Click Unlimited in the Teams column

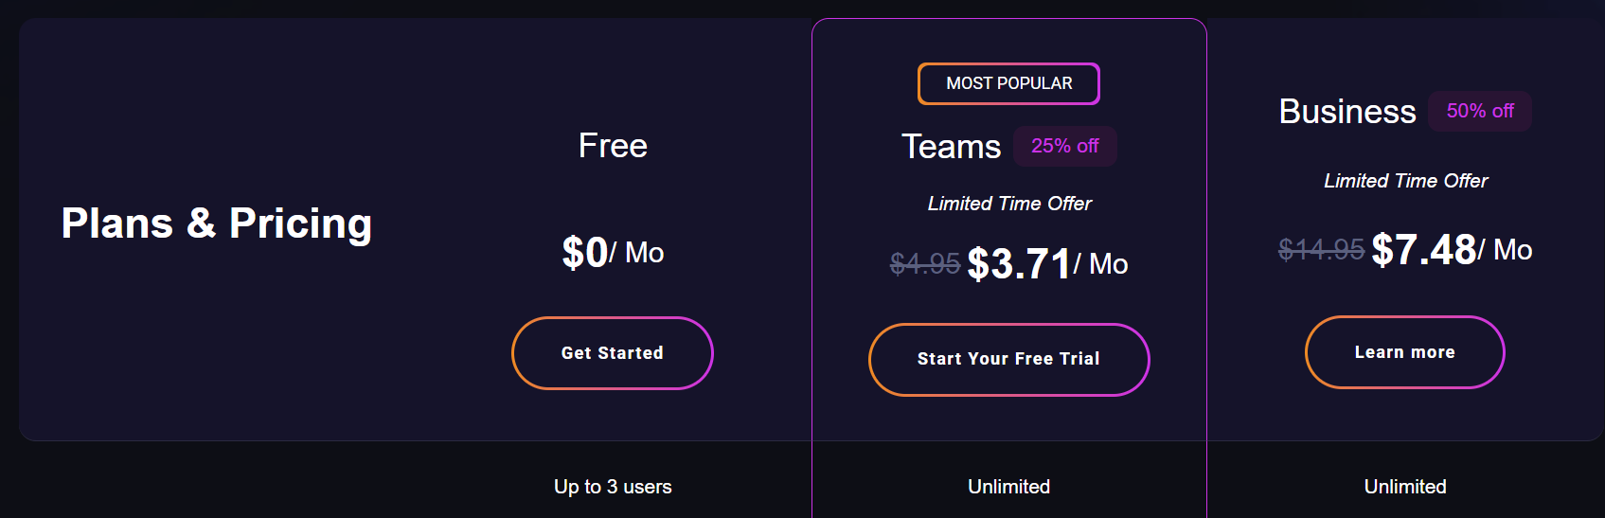tap(1009, 487)
